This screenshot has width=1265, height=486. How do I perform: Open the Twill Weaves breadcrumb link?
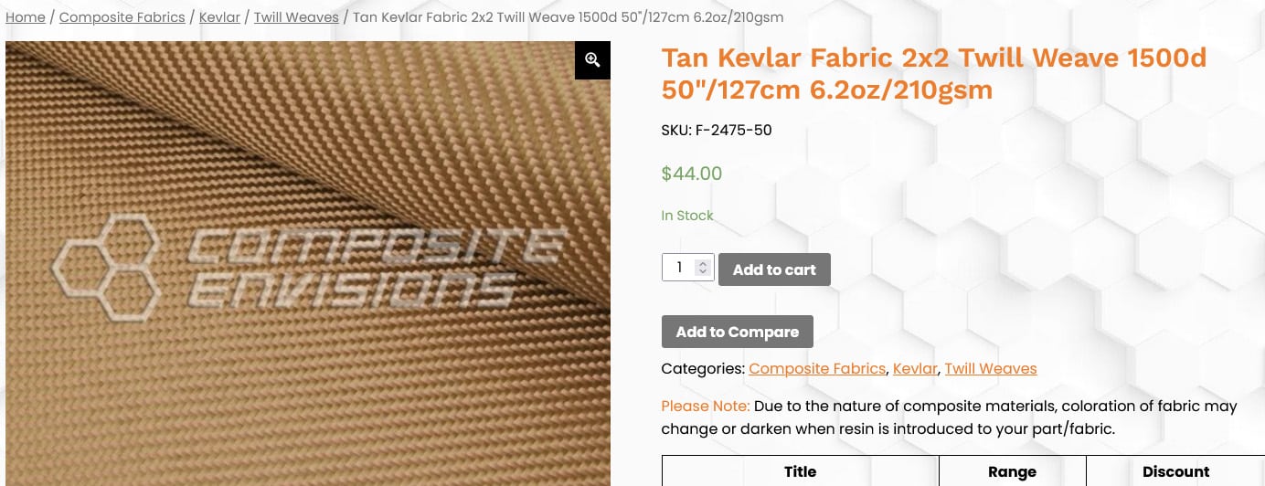pos(296,17)
